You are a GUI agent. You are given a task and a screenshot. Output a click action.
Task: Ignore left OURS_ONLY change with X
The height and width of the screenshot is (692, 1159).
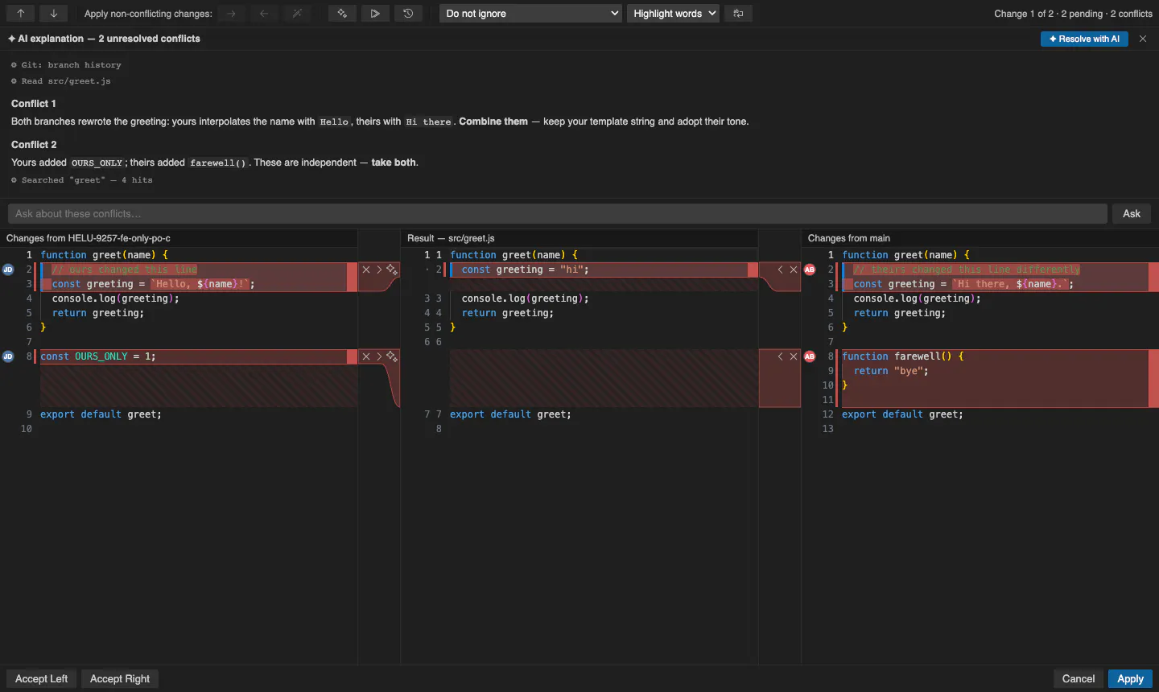(366, 356)
